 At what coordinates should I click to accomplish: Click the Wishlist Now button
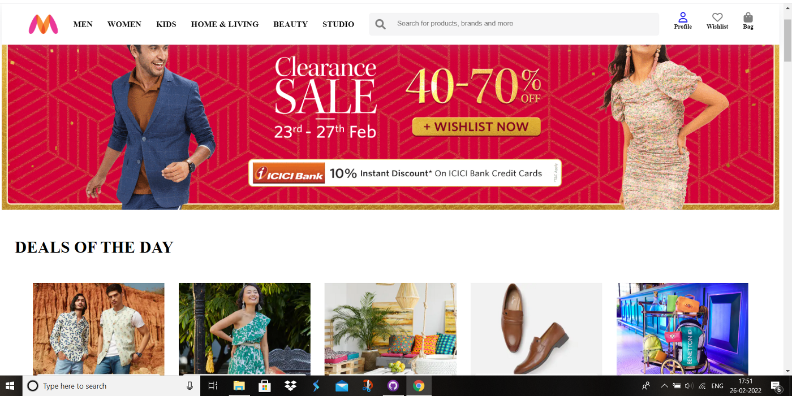click(476, 127)
